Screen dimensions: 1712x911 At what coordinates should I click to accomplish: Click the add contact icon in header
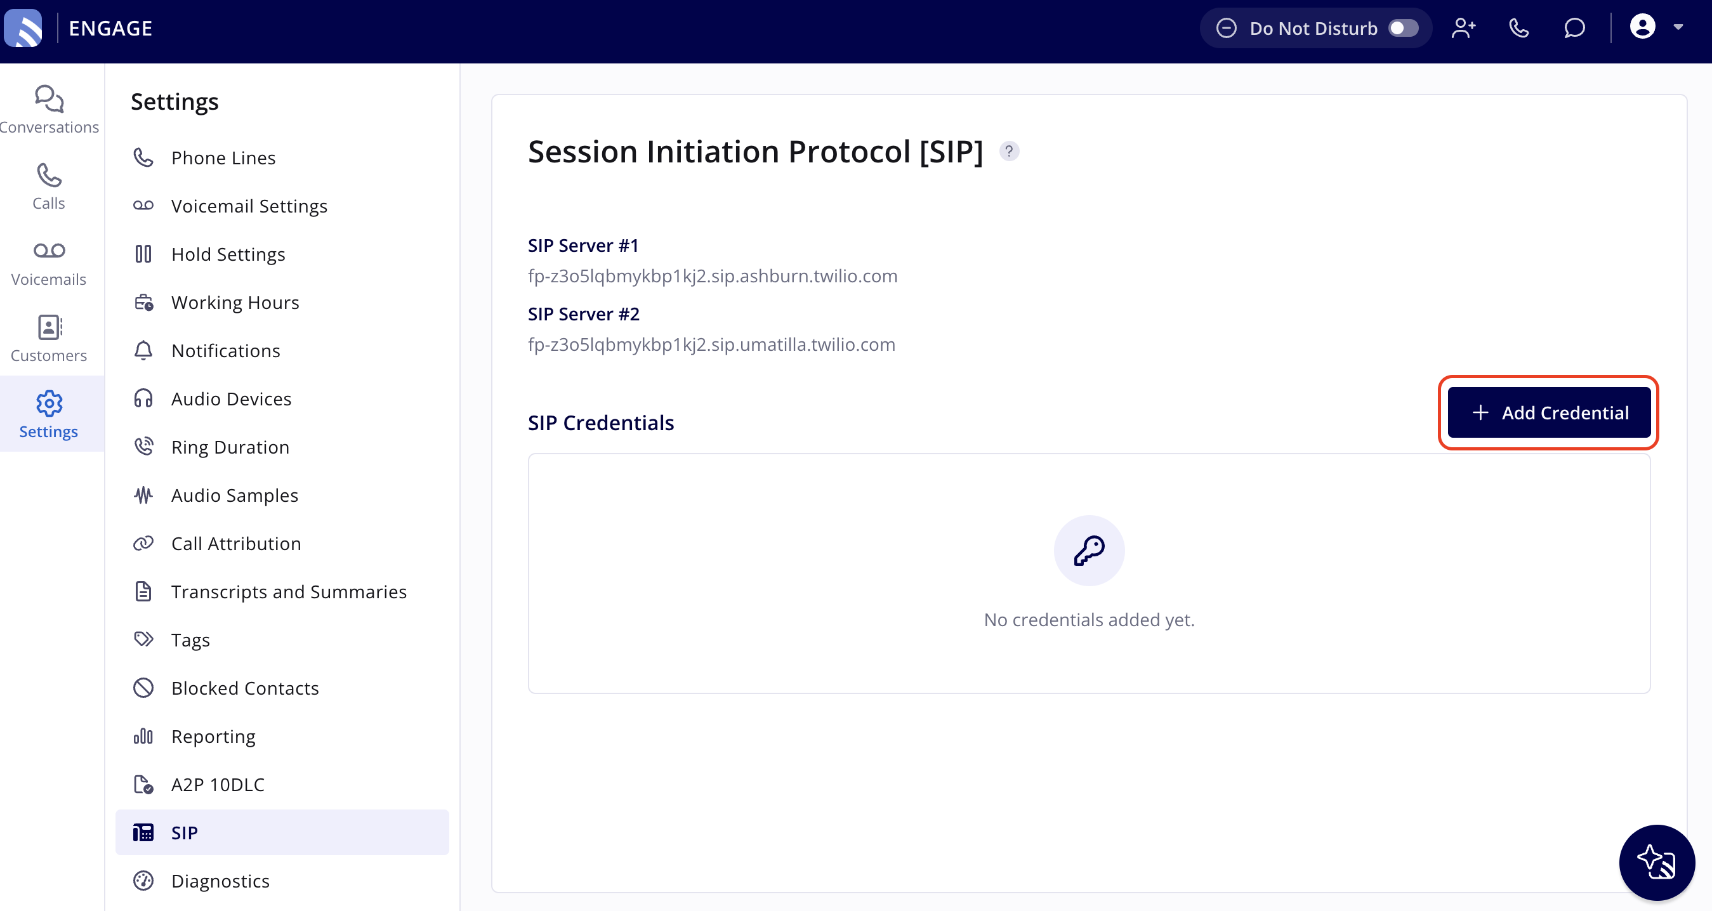(x=1463, y=28)
